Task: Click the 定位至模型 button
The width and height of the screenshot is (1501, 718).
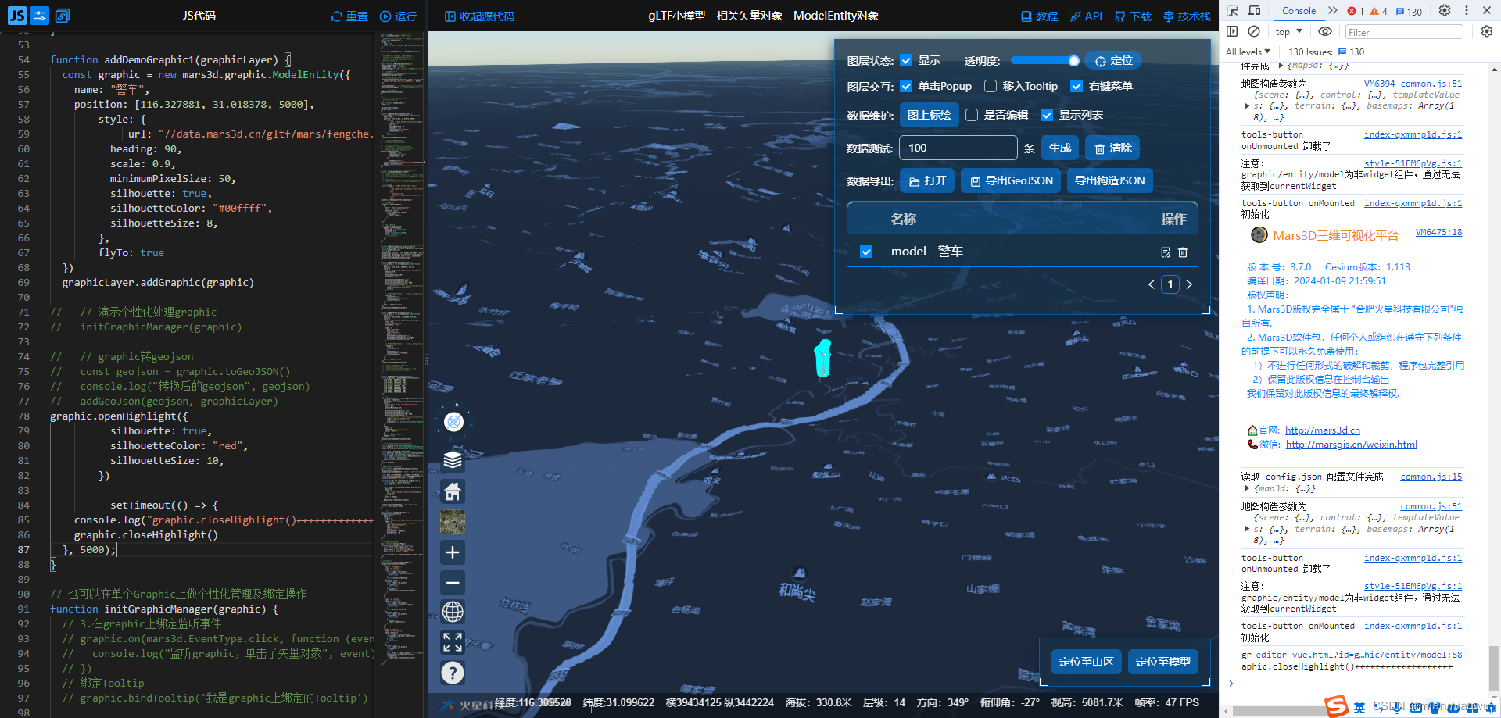Action: click(1162, 661)
